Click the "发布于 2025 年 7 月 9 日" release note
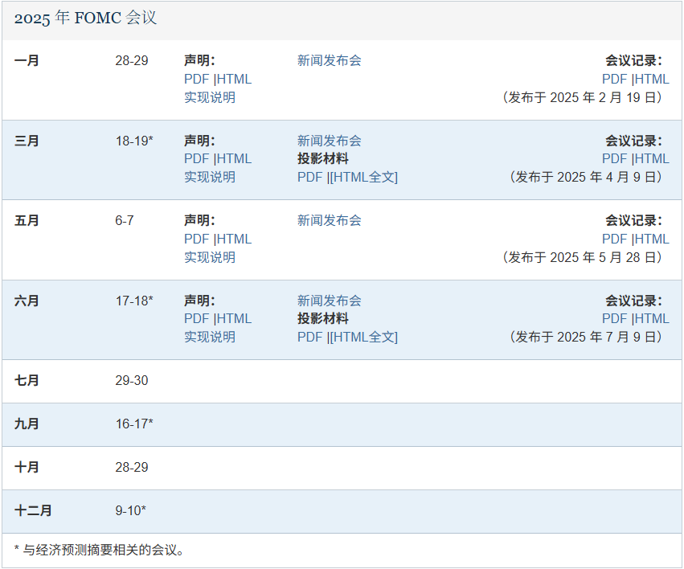The width and height of the screenshot is (684, 569). point(586,337)
